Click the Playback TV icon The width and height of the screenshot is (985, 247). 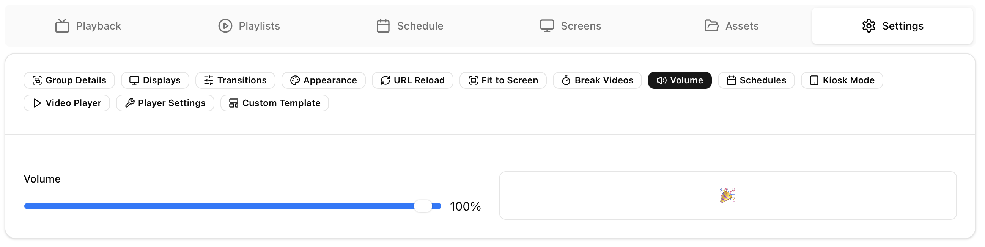(62, 26)
